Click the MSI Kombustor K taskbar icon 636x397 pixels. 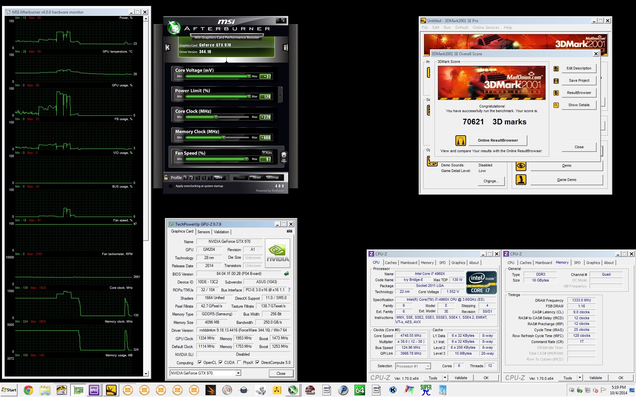pyautogui.click(x=393, y=390)
